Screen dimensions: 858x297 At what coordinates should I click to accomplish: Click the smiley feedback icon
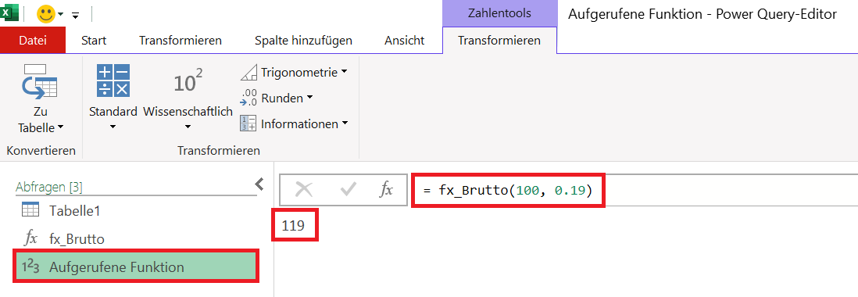point(46,13)
